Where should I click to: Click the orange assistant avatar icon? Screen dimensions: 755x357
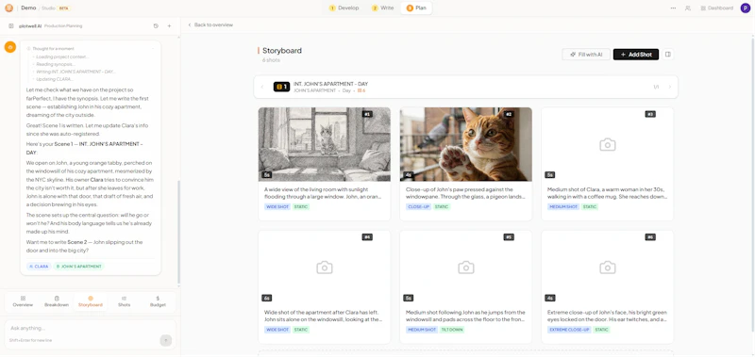tap(10, 47)
